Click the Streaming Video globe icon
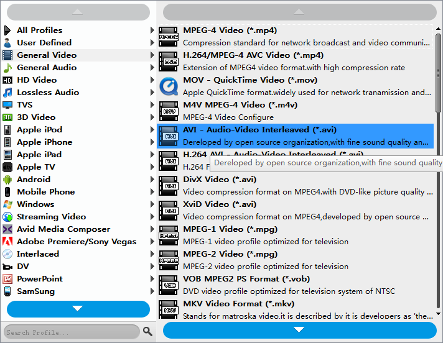 tap(7, 217)
